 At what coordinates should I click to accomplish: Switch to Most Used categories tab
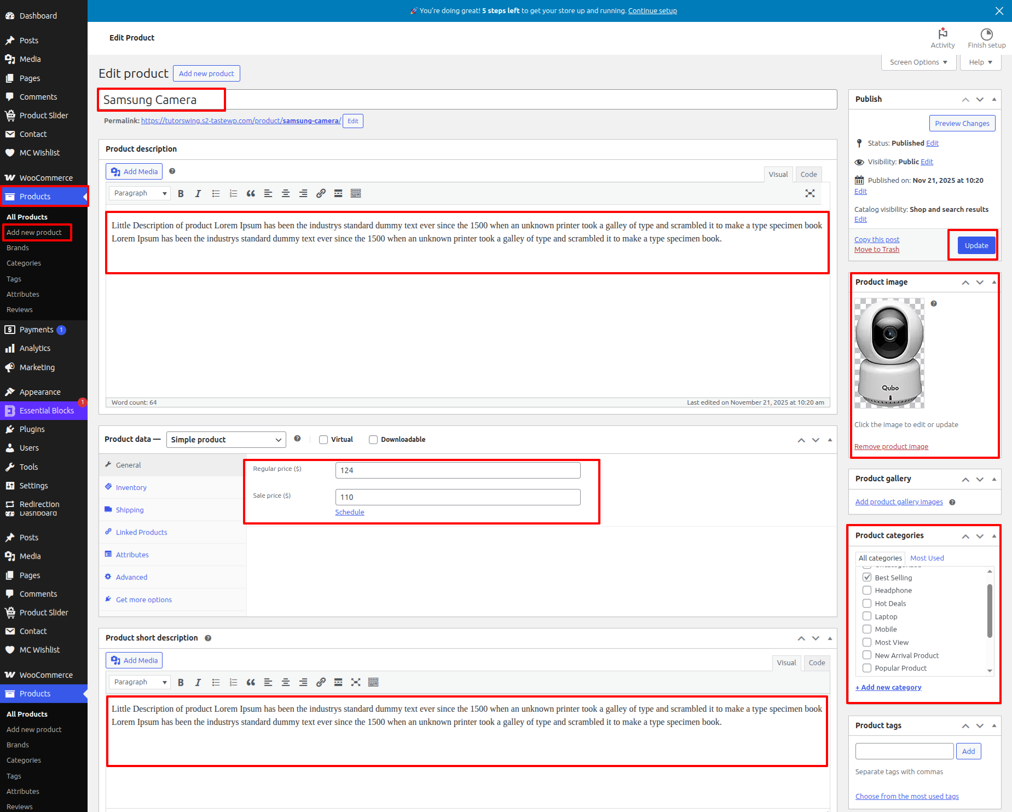click(927, 558)
